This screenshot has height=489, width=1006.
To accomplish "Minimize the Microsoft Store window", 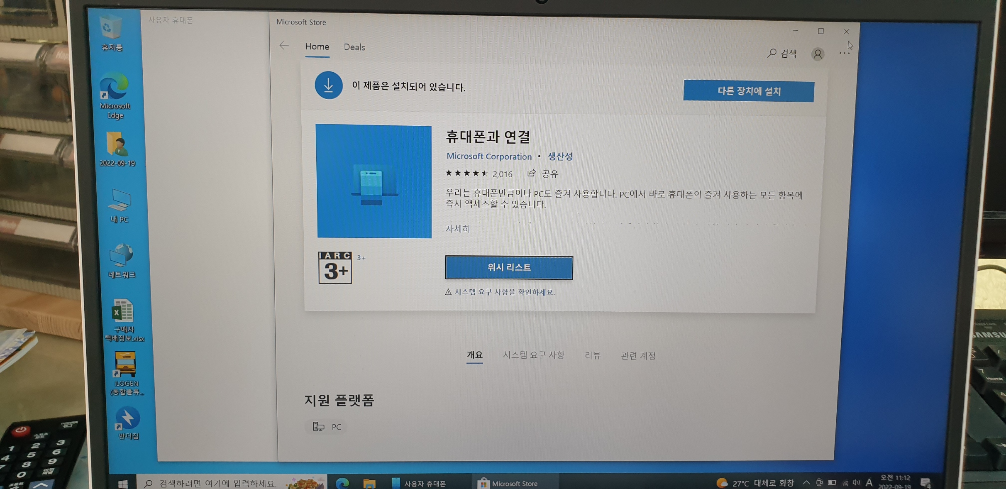I will tap(795, 30).
